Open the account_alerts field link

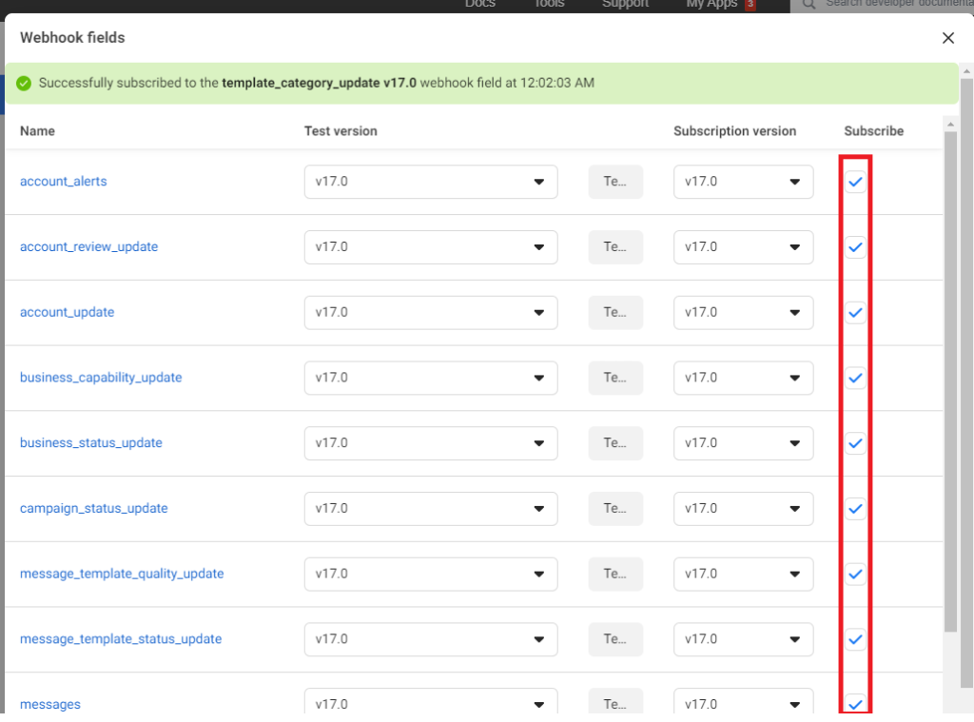point(64,182)
